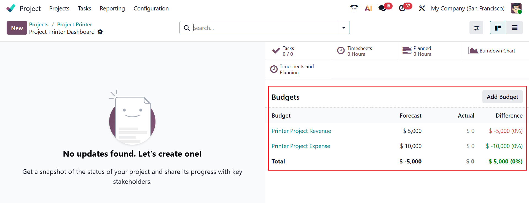This screenshot has height=203, width=529.
Task: Go to Project Printer breadcrumb link
Action: point(74,24)
